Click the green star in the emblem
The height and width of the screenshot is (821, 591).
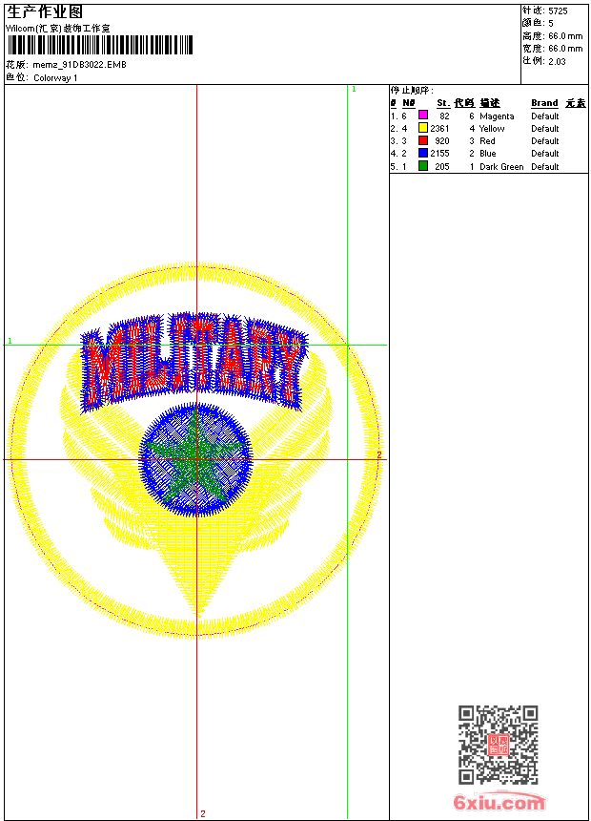[196, 460]
